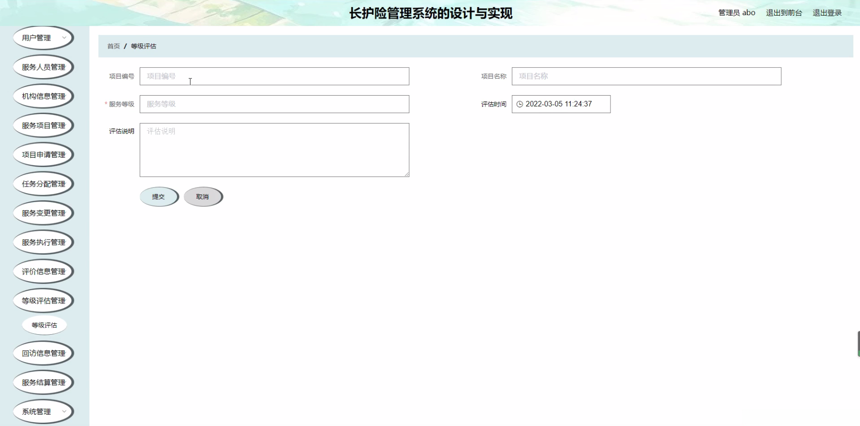Open 服务结算管理 in the sidebar
The height and width of the screenshot is (426, 860).
coord(43,382)
